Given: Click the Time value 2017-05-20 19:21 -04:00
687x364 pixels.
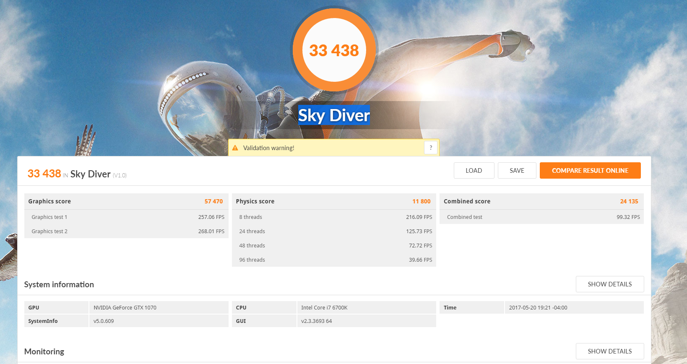Looking at the screenshot, I should 538,308.
